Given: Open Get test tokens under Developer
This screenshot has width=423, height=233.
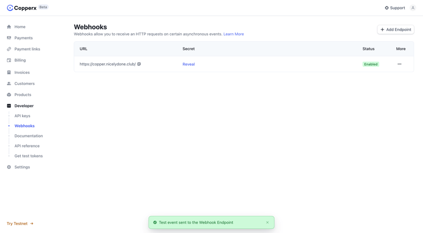Looking at the screenshot, I should [x=29, y=156].
